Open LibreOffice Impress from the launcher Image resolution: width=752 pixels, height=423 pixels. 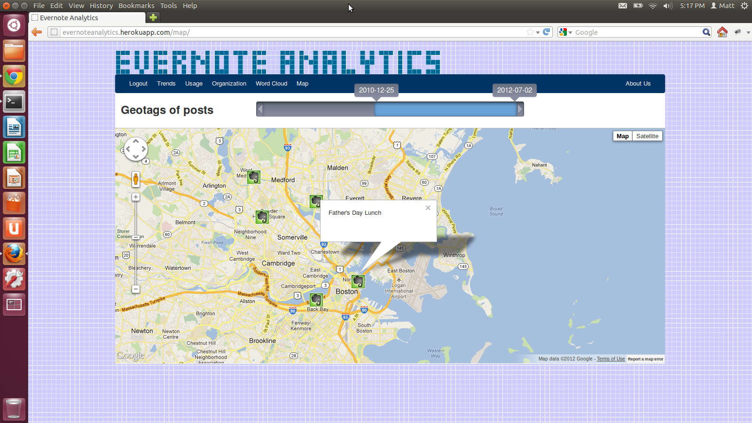tap(14, 178)
